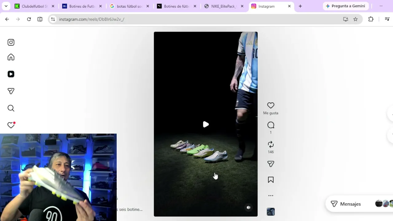Viewport: 393px width, 221px height.
Task: Open notifications heart with red dot
Action: (x=11, y=125)
